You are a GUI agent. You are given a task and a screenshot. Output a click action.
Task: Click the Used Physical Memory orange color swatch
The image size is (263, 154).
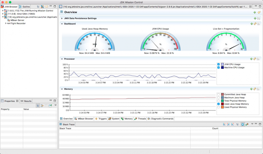[222, 107]
